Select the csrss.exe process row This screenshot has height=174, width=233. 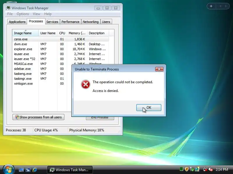pos(61,39)
